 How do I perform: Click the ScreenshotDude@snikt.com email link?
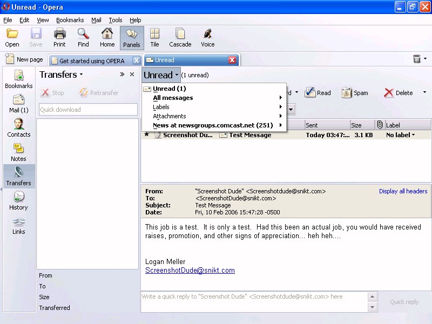pos(190,271)
